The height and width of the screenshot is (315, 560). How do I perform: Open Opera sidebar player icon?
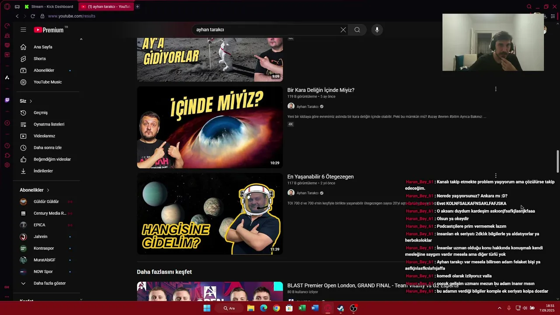(x=7, y=123)
